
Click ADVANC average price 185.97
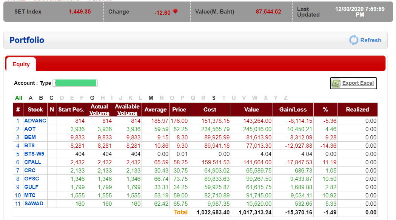pyautogui.click(x=160, y=121)
